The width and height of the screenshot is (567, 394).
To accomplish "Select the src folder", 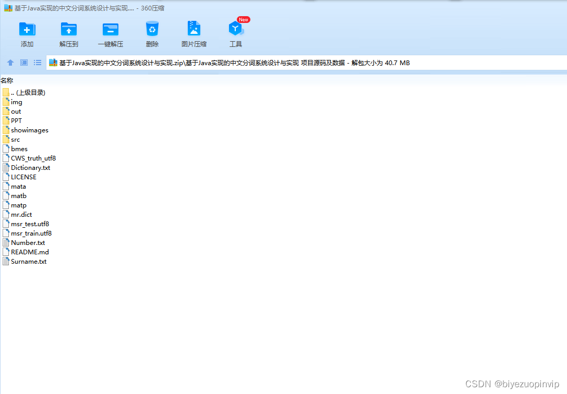I will (15, 140).
